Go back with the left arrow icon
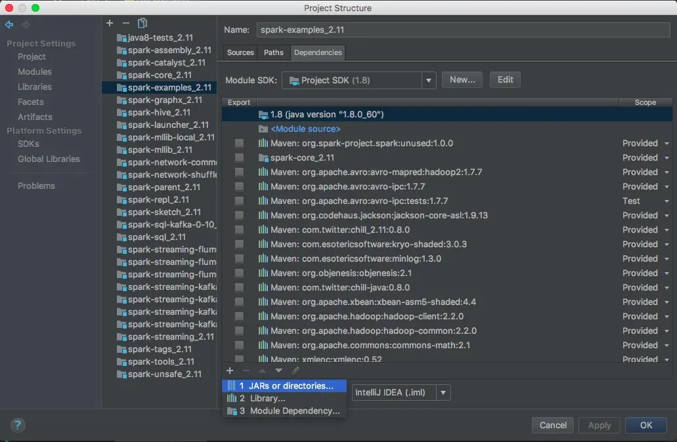 coord(9,24)
